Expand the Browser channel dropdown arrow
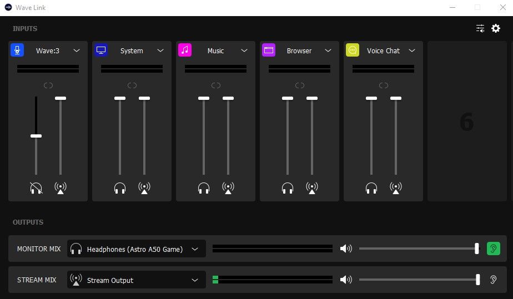 [x=328, y=50]
